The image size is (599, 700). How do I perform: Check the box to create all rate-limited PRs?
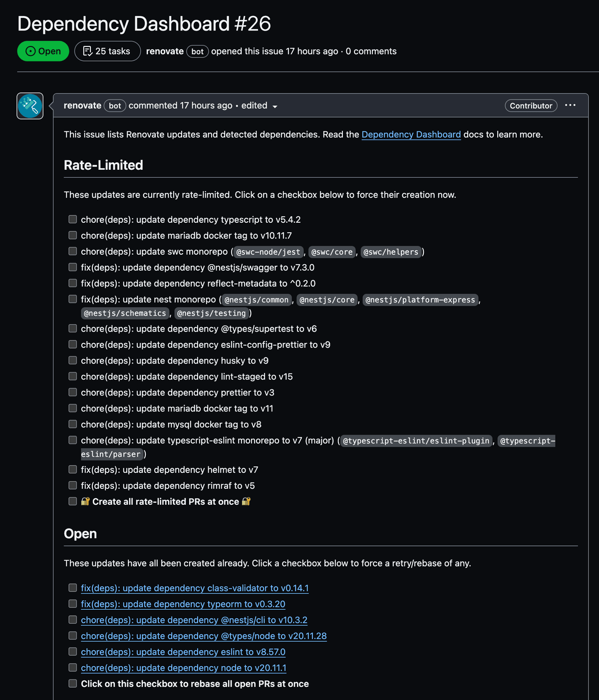pos(72,501)
